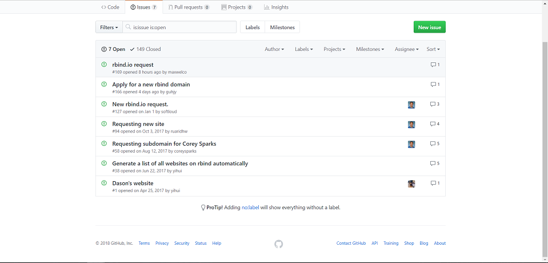This screenshot has width=548, height=263.
Task: Click open-issue icon beside 'rbind.io request'
Action: click(x=104, y=65)
